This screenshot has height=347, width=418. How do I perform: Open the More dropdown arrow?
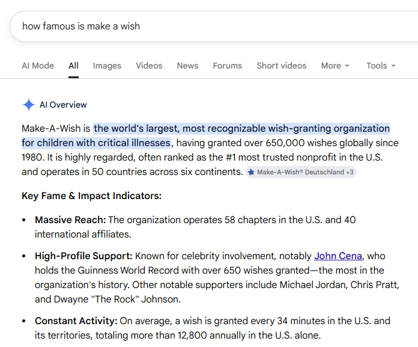point(347,66)
